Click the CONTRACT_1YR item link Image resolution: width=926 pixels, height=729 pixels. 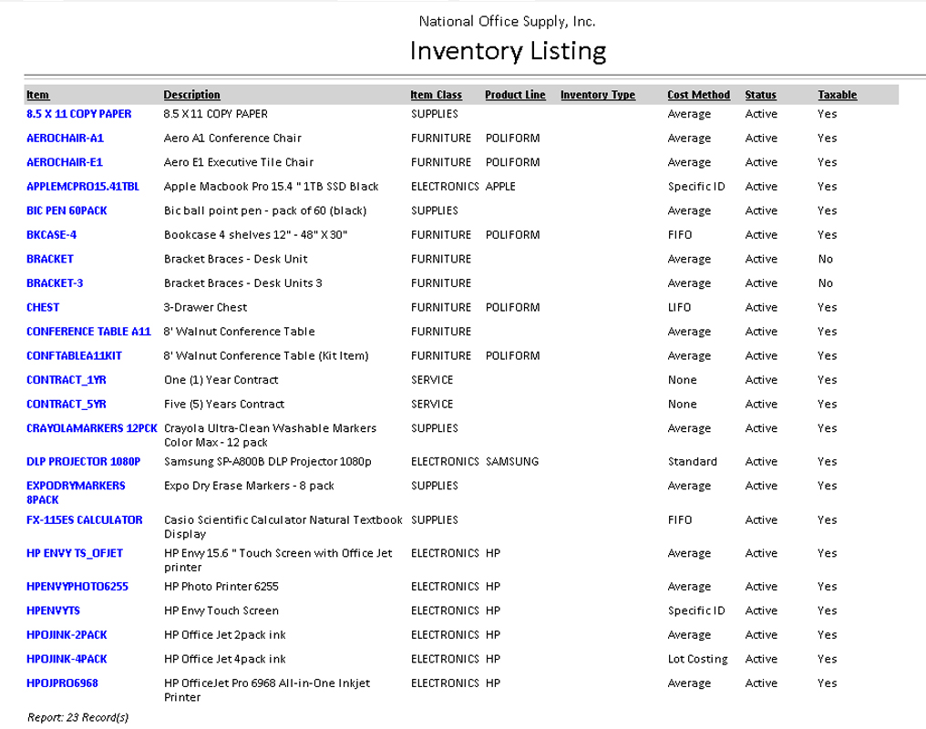coord(67,380)
